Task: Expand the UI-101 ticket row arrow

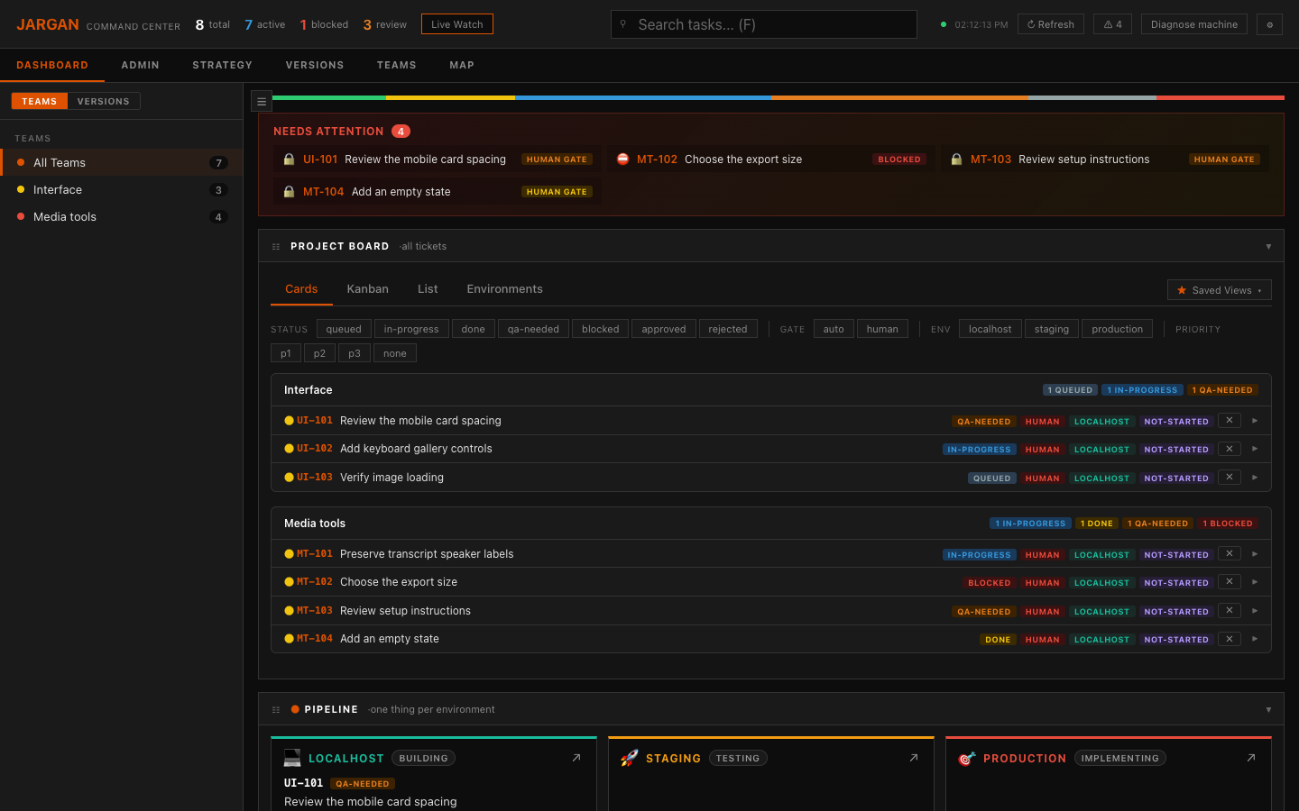Action: pyautogui.click(x=1255, y=421)
